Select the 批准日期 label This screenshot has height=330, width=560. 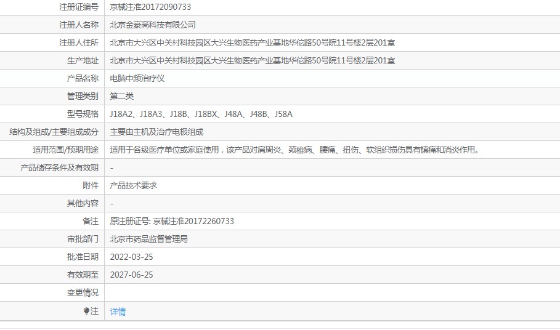pyautogui.click(x=83, y=257)
